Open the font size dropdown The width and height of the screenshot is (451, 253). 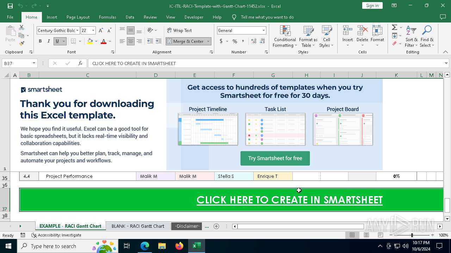coord(93,31)
